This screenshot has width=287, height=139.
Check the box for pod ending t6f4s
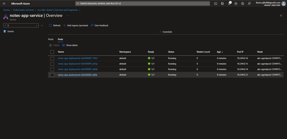[52, 75]
